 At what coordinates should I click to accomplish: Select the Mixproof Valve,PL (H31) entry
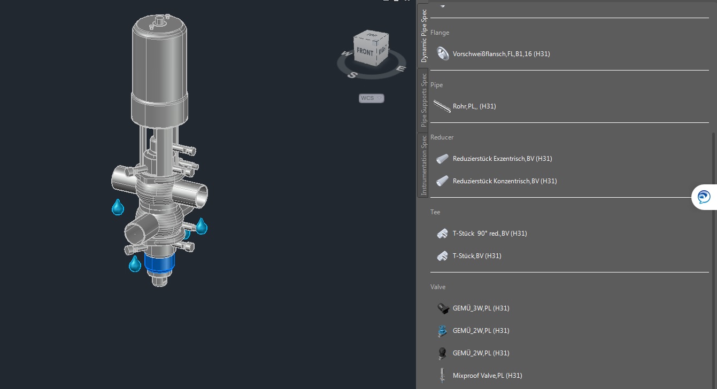click(x=487, y=375)
